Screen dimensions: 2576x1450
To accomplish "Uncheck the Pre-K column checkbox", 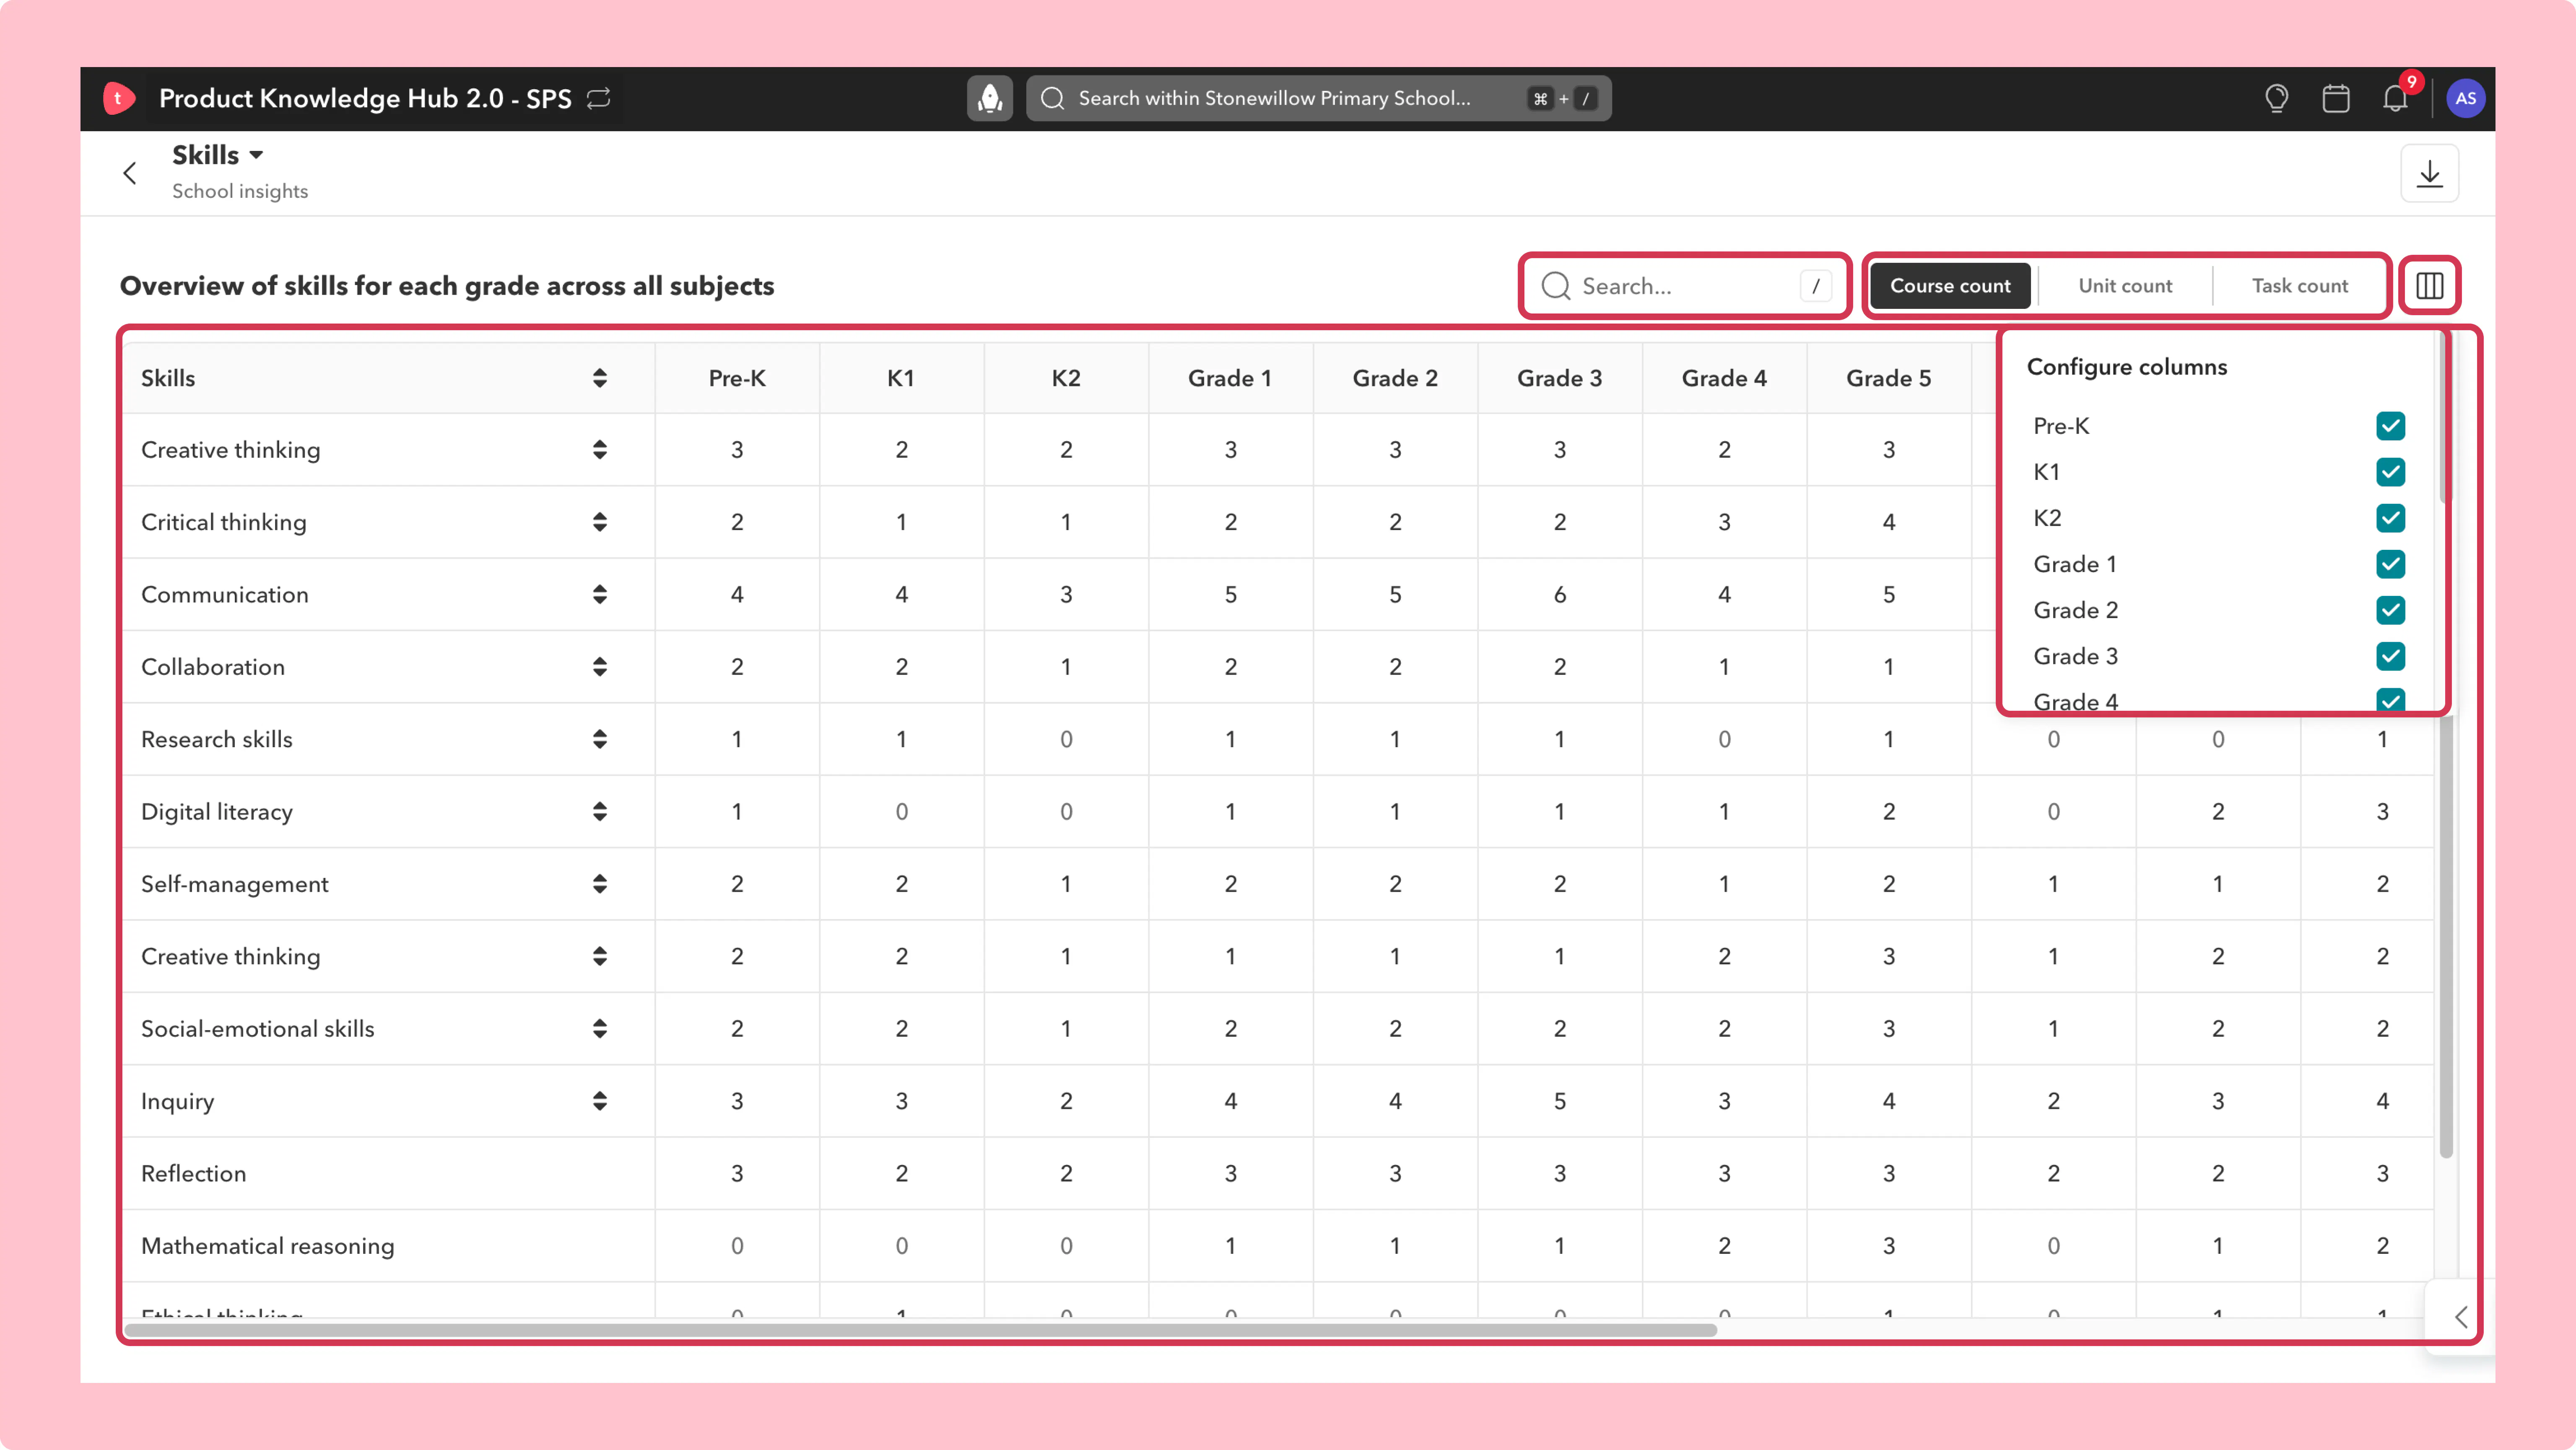I will click(2391, 426).
